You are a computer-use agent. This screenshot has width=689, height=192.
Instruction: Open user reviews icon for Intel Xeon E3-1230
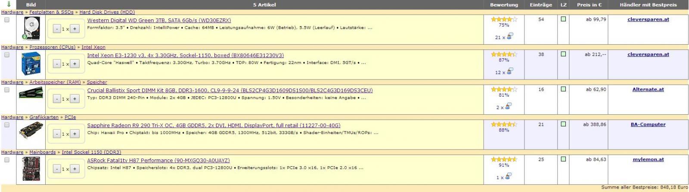coord(510,71)
